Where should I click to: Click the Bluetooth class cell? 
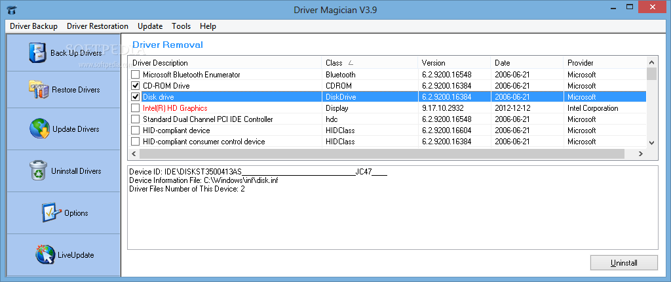pyautogui.click(x=341, y=75)
